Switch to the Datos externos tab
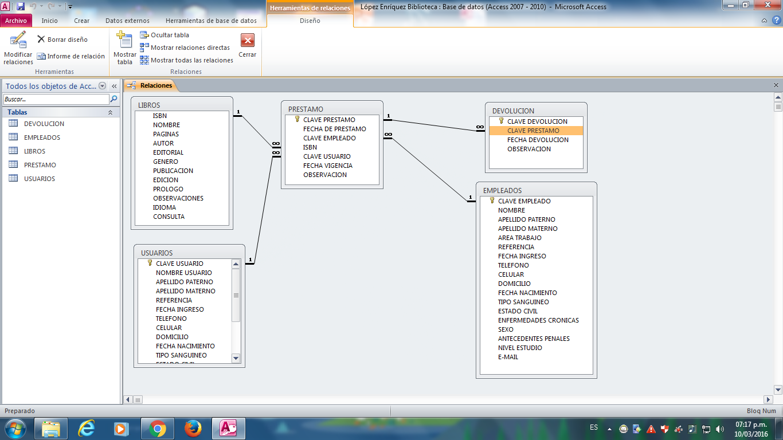This screenshot has height=440, width=783. coord(127,21)
